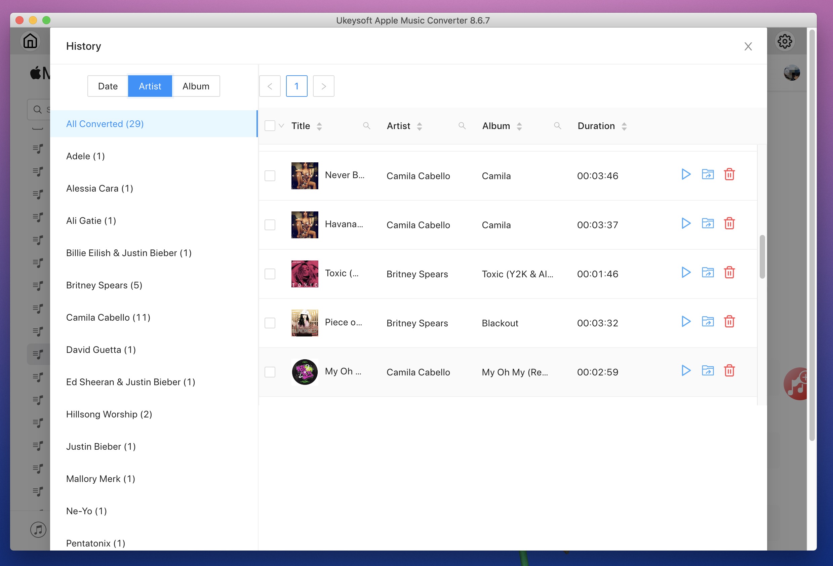Screen dimensions: 833x566
Task: Open the My Oh My album thumbnail
Action: tap(305, 372)
